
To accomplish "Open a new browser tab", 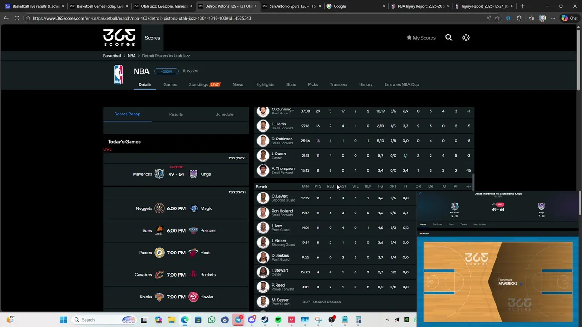I will tap(522, 6).
